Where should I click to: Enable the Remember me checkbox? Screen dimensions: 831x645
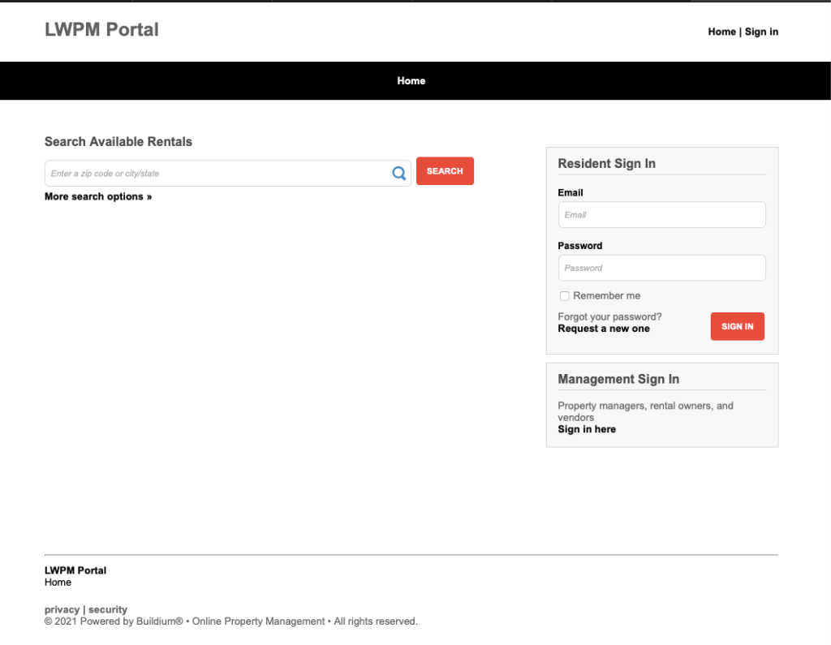[565, 296]
